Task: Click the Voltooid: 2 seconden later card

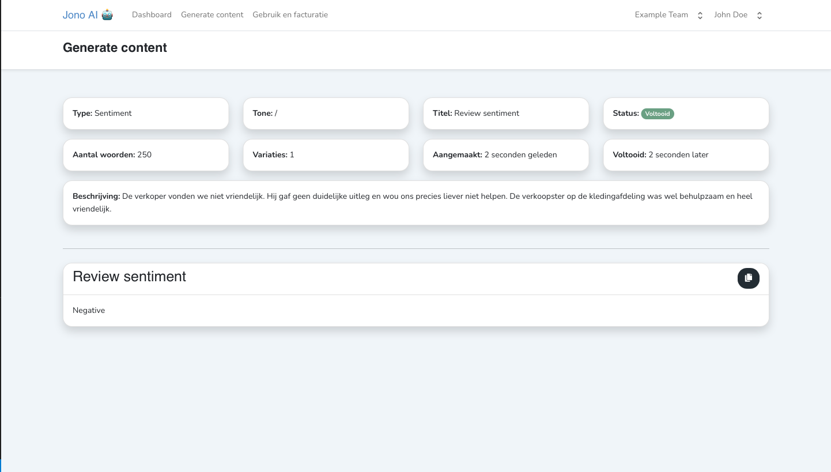Action: [x=686, y=155]
